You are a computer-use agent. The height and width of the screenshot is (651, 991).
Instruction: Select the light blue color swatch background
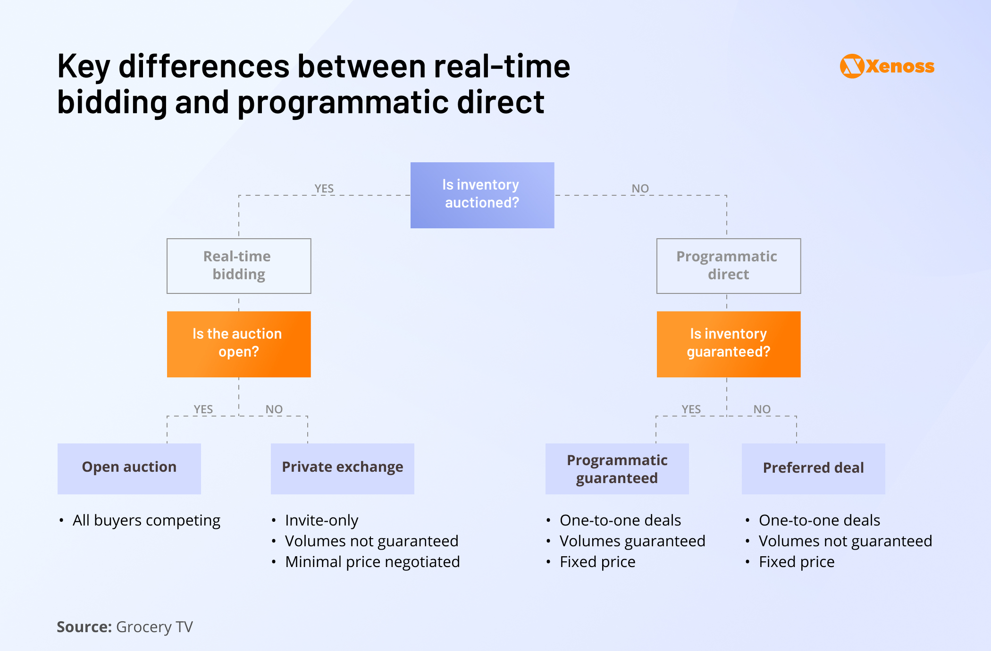coord(495,325)
